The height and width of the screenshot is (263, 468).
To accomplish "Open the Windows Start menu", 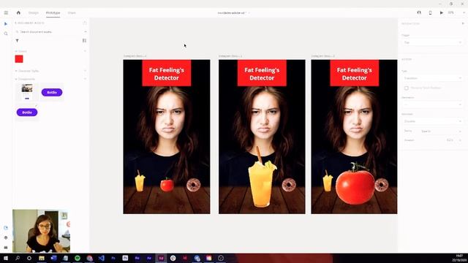I will pos(6,258).
